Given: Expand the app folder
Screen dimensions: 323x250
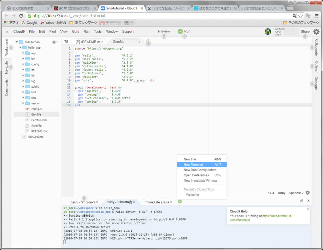Looking at the screenshot, I should click(x=23, y=53).
